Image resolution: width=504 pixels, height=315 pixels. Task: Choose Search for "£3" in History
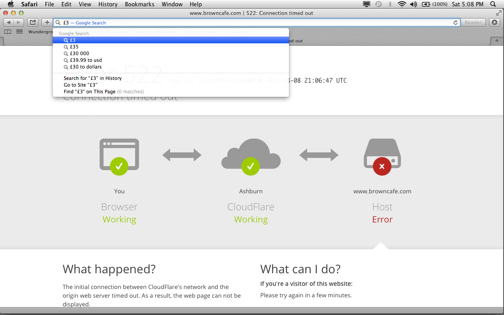[x=171, y=78]
